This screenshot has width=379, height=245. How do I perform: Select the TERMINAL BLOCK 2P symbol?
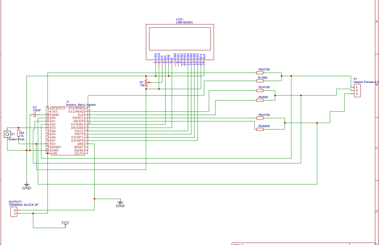pyautogui.click(x=14, y=212)
